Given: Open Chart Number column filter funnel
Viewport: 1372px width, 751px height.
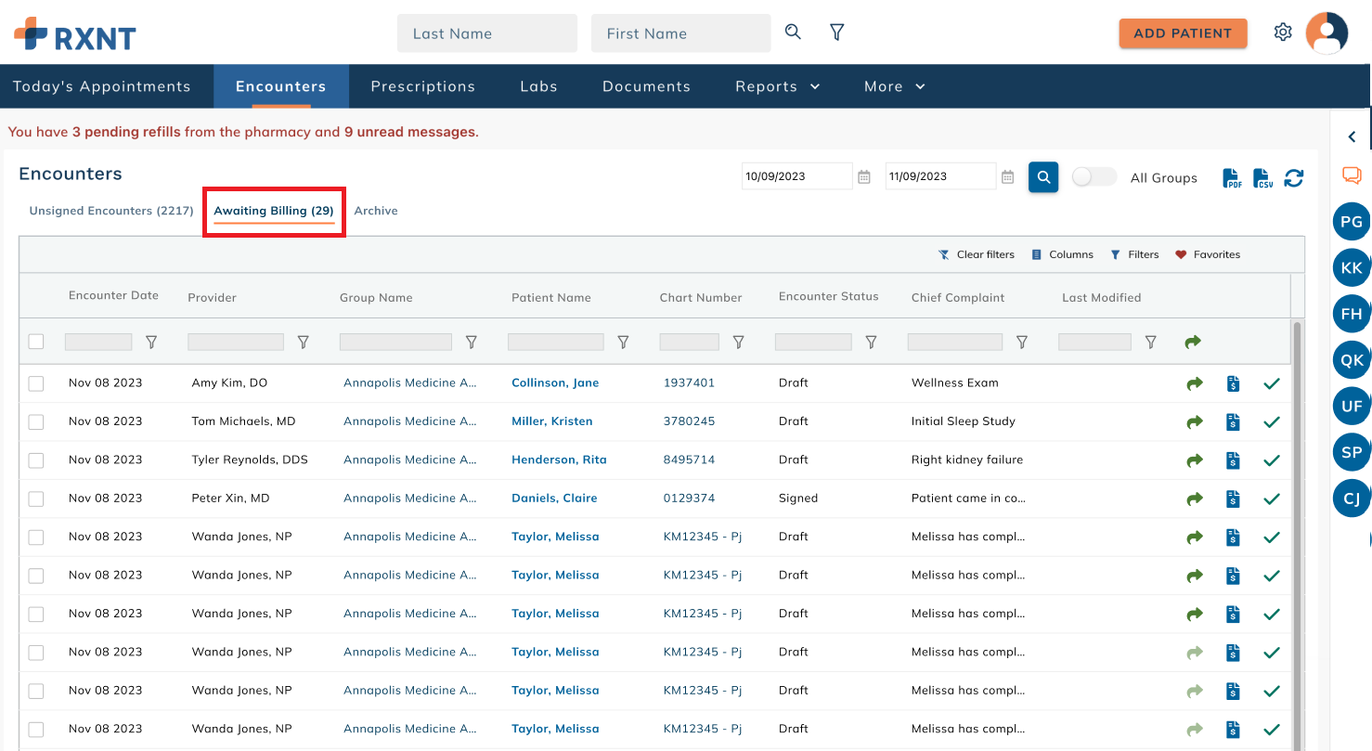Looking at the screenshot, I should coord(739,343).
